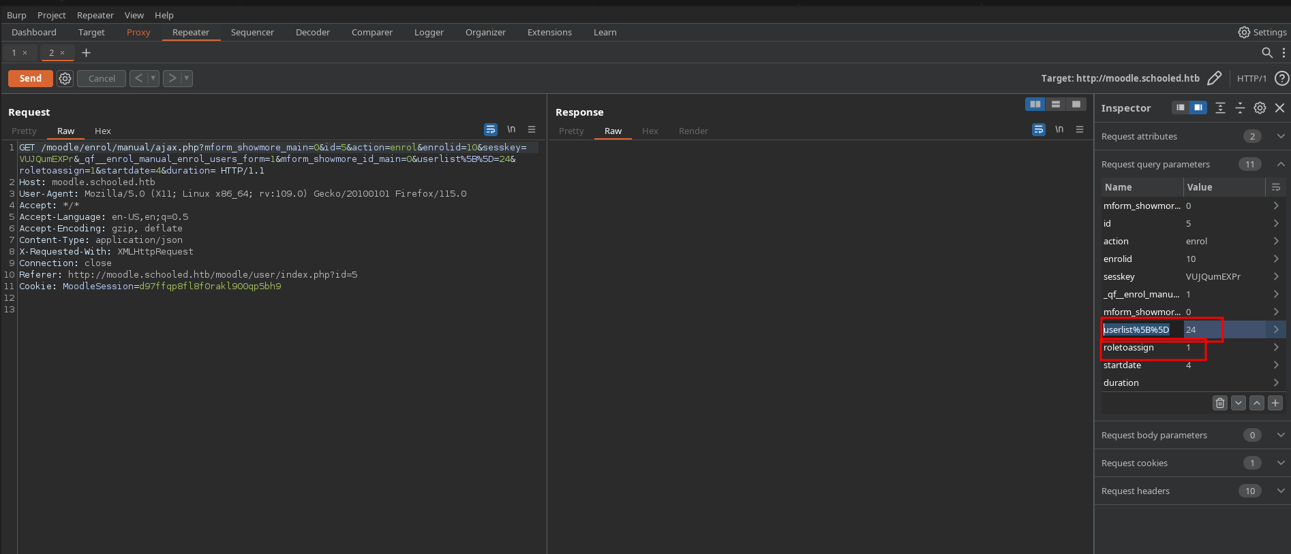Expand Request attributes section
This screenshot has width=1291, height=554.
1281,136
